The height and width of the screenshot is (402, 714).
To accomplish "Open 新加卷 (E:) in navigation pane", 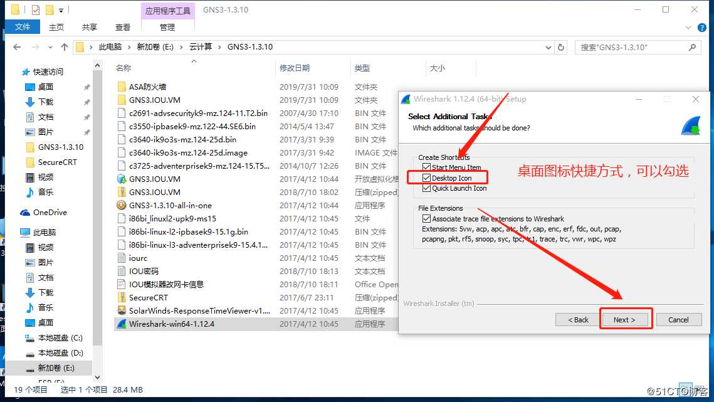I will (x=56, y=368).
